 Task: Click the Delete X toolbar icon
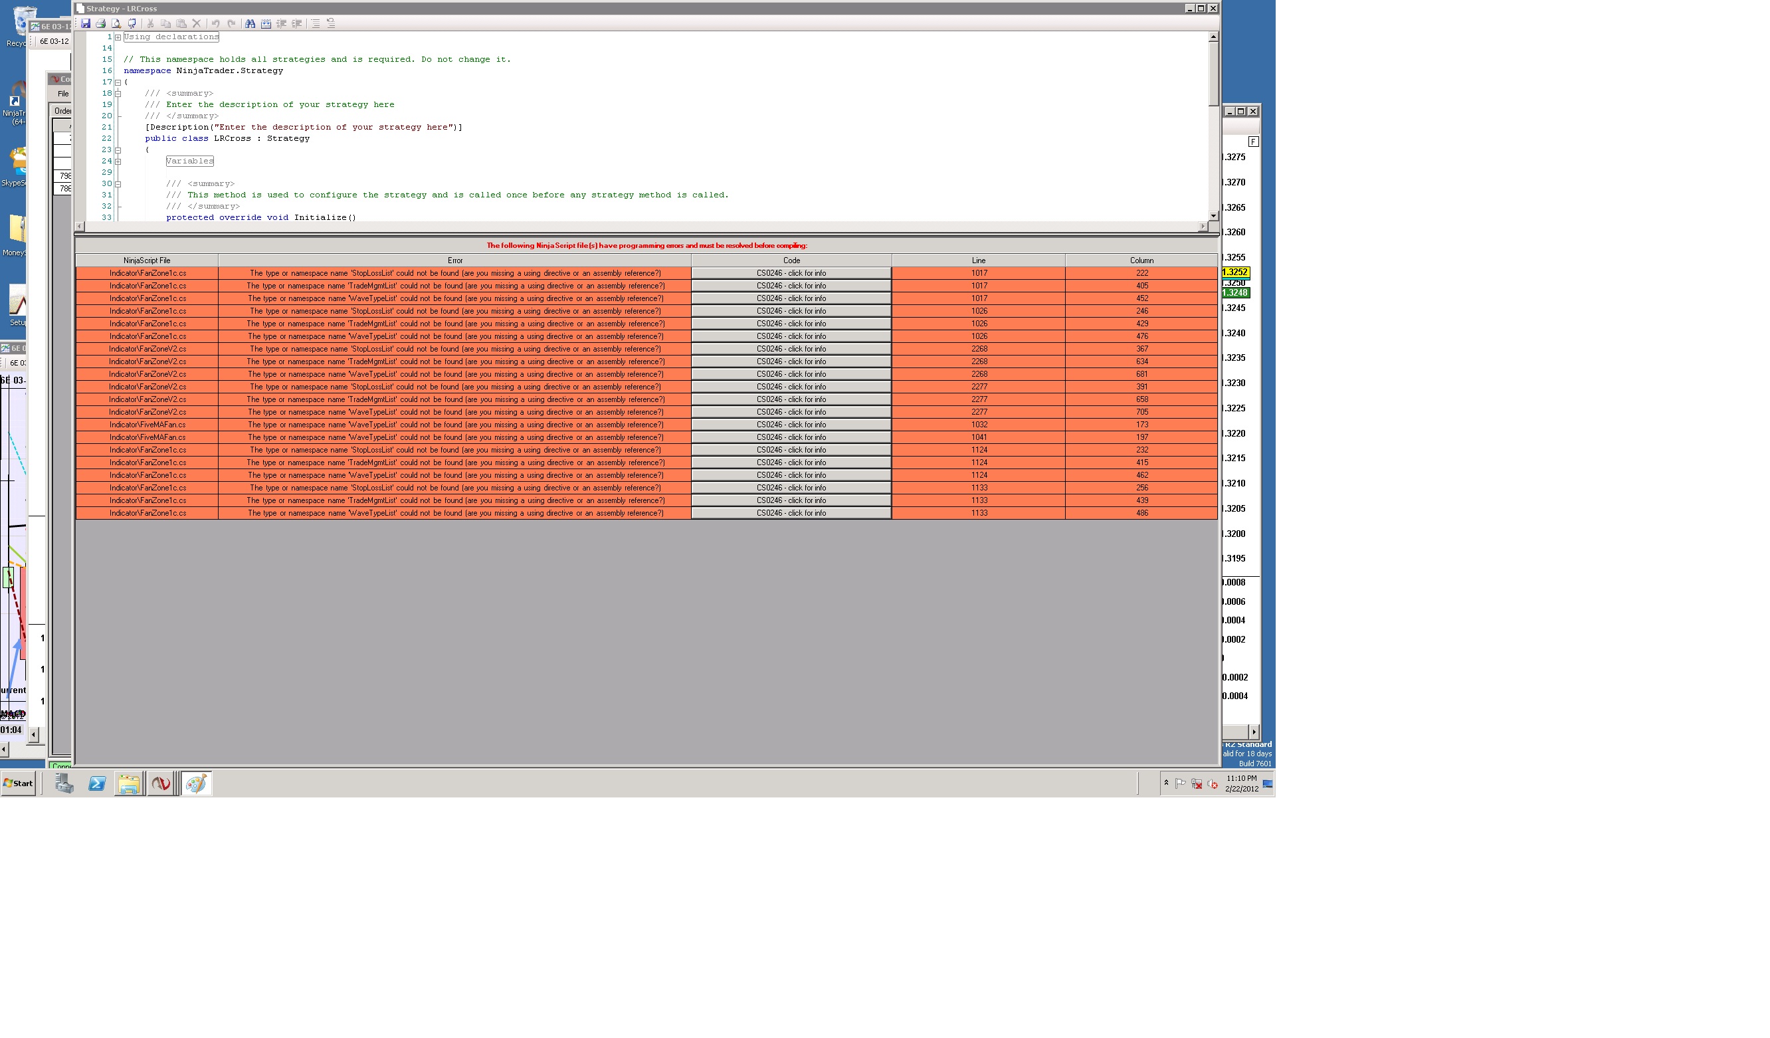click(x=197, y=23)
